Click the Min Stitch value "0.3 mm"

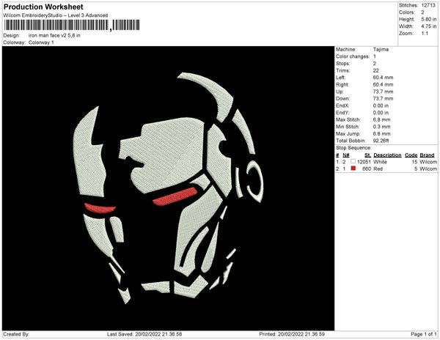point(381,127)
